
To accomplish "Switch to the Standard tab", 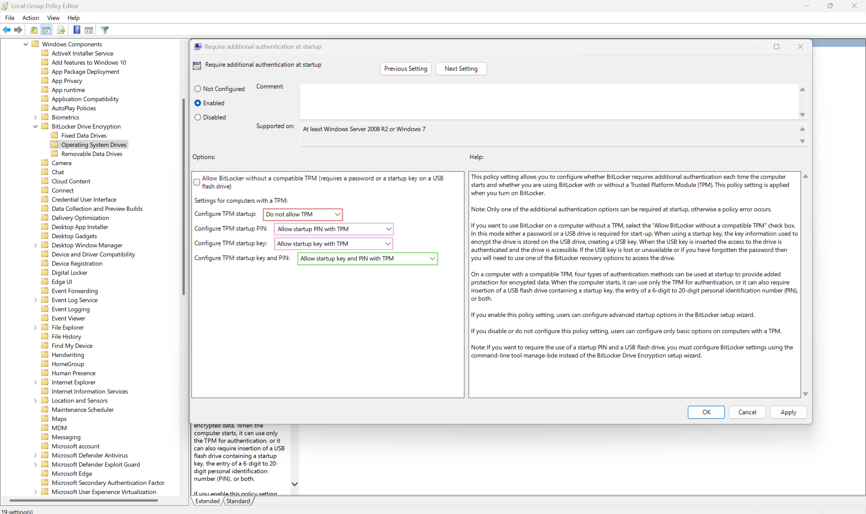I will coord(238,501).
